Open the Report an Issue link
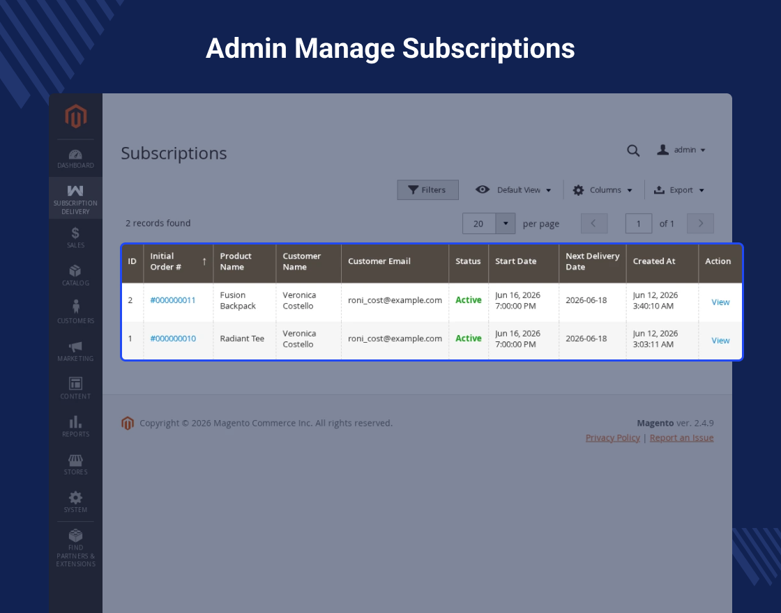Screen dimensions: 781x613 pos(681,438)
